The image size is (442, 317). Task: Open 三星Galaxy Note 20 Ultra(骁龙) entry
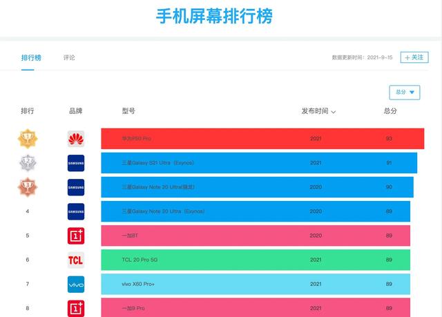pos(258,187)
